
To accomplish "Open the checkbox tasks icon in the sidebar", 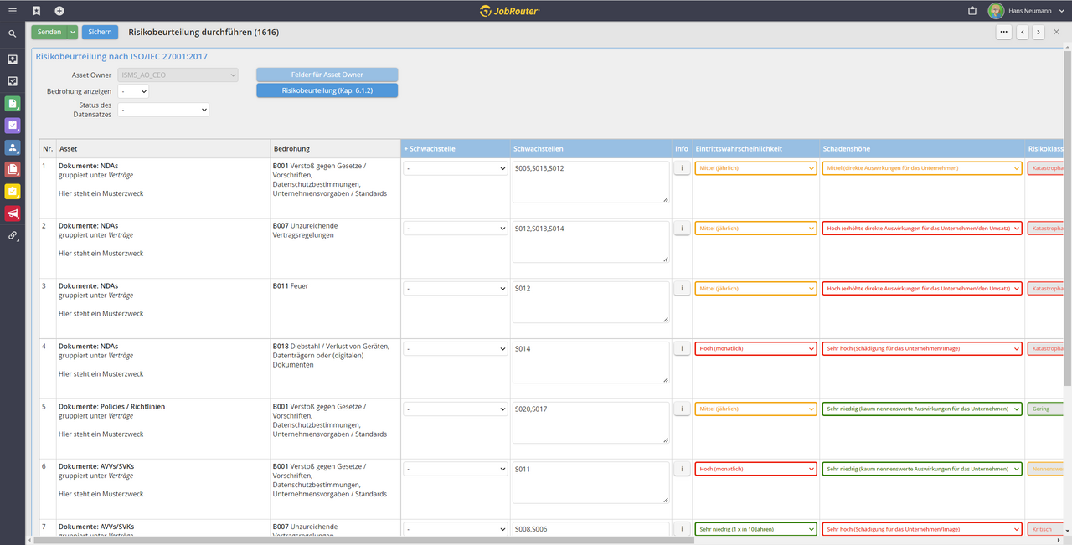I will pos(13,81).
